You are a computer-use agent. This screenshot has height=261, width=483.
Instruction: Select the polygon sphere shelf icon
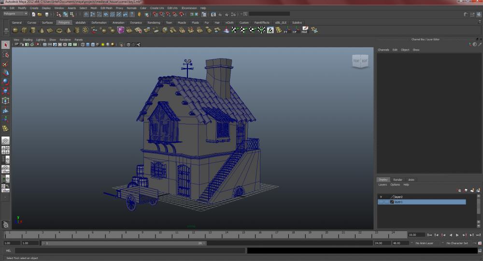pos(15,30)
